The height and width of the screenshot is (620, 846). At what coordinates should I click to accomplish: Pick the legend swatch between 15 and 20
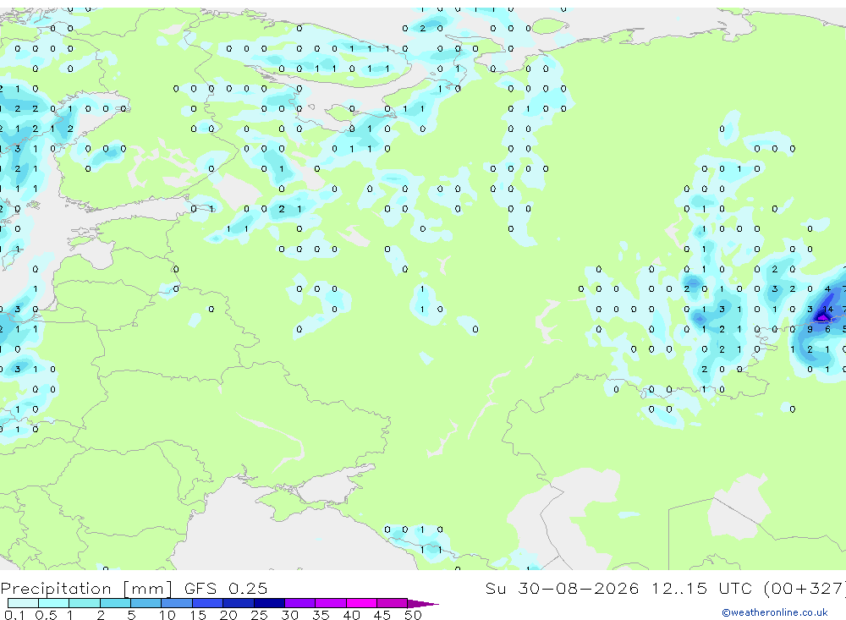tap(207, 603)
